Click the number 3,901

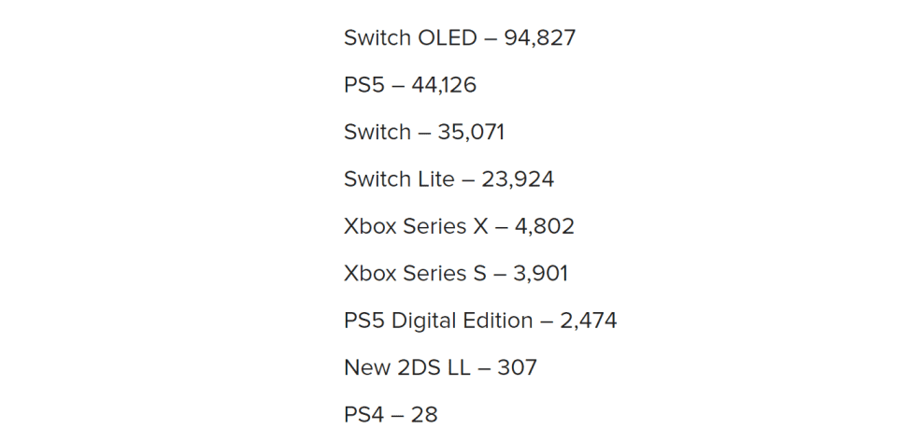click(x=541, y=274)
